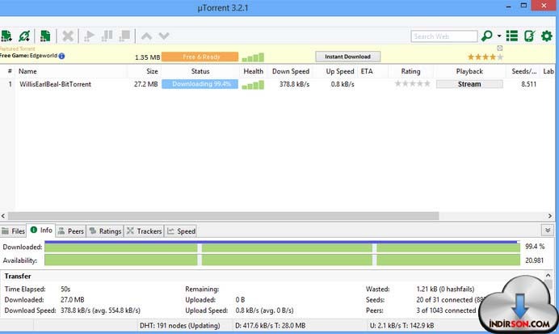Viewport: 559px width, 334px height.
Task: Click Move Up Queue arrow
Action: pos(146,36)
